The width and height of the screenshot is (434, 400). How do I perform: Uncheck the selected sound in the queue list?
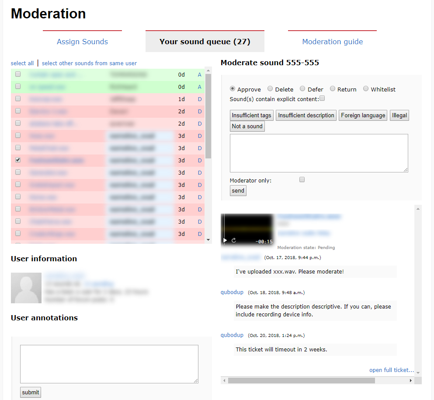(17, 160)
